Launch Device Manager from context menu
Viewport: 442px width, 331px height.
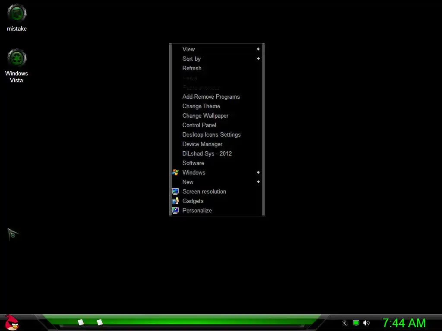(217, 144)
